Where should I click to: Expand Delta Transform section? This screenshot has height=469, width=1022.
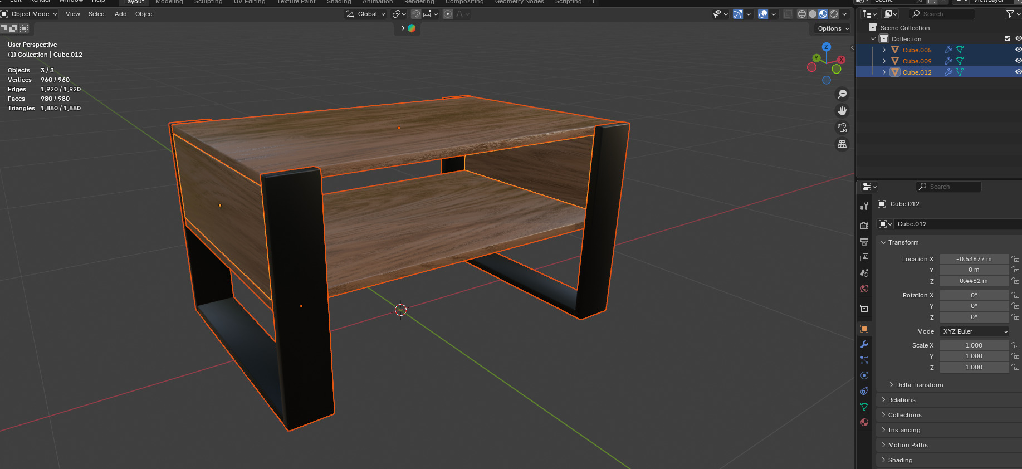920,385
